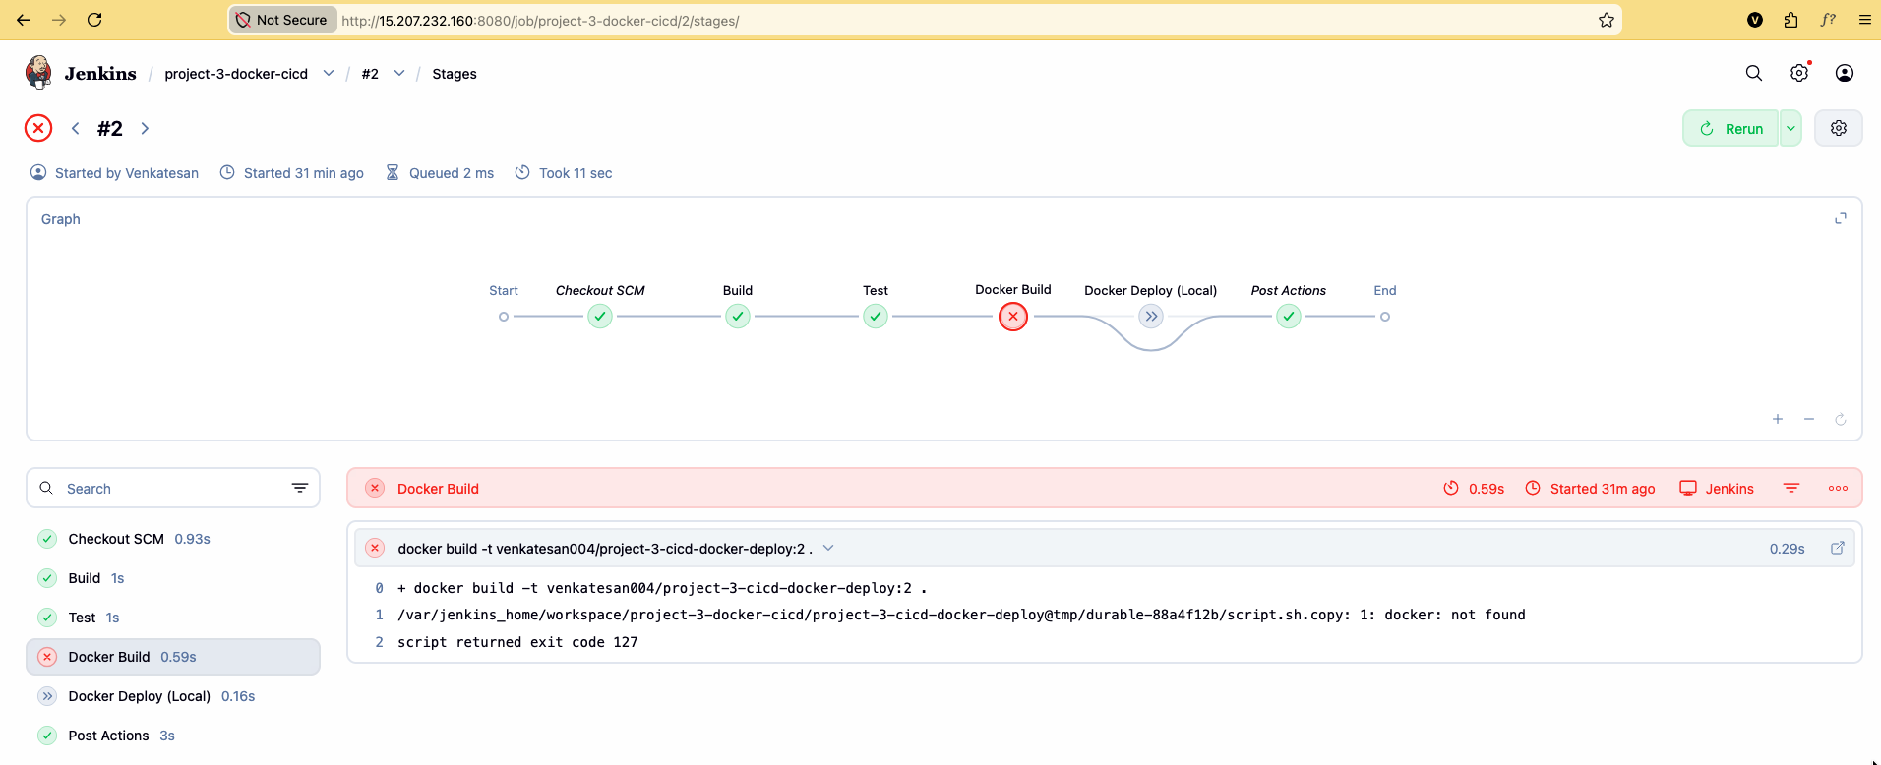Viewport: 1881px width, 765px height.
Task: Reset pipeline graph zoom
Action: point(1841,419)
